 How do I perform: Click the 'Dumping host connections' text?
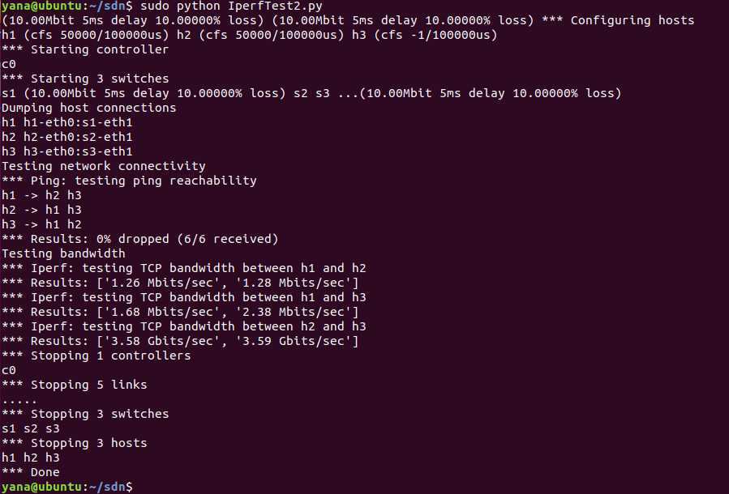point(89,108)
